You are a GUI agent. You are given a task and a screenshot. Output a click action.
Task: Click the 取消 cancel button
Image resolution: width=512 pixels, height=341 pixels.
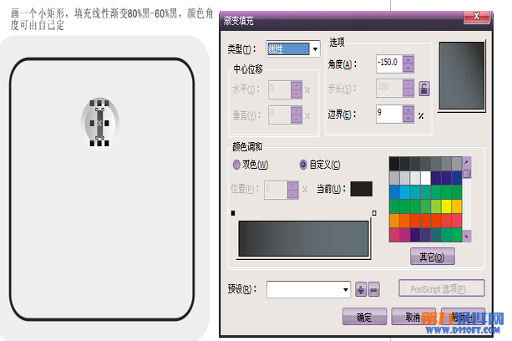[x=413, y=317]
